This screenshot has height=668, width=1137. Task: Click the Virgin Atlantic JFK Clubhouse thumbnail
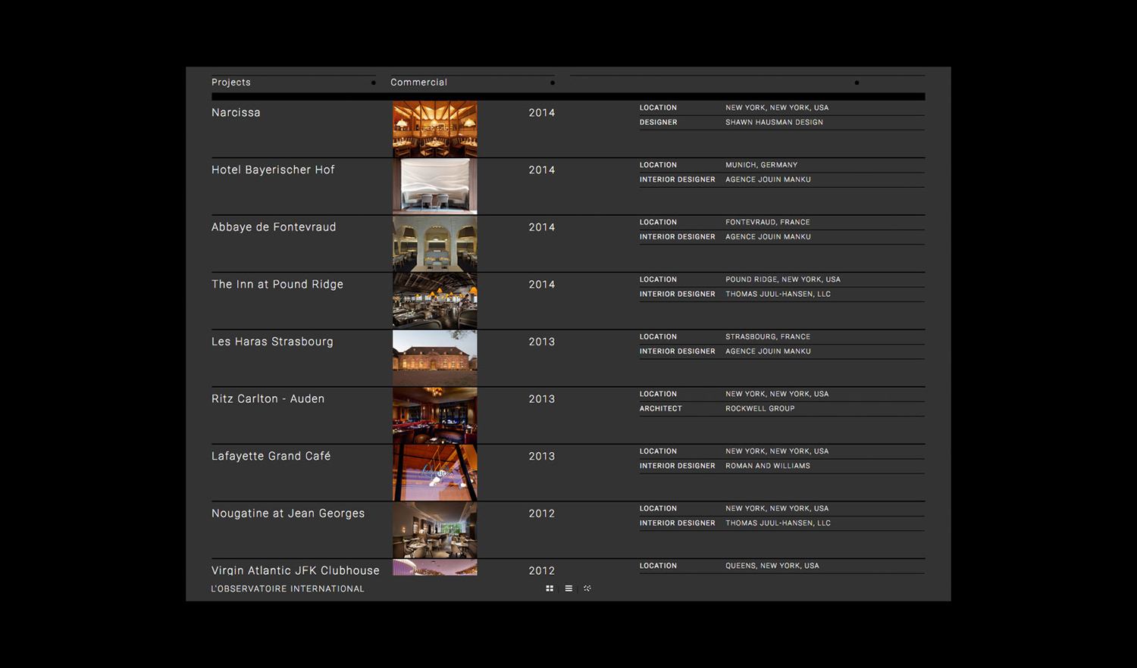point(435,567)
